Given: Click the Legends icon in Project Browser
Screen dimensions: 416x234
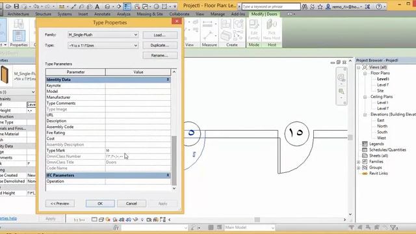Looking at the screenshot, I should tap(365, 144).
